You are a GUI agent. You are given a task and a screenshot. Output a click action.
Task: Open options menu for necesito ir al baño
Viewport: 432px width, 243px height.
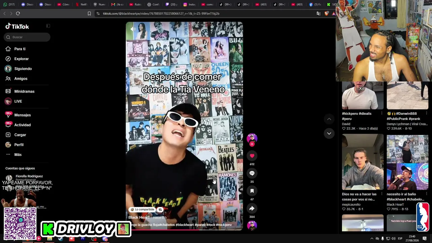point(426,194)
